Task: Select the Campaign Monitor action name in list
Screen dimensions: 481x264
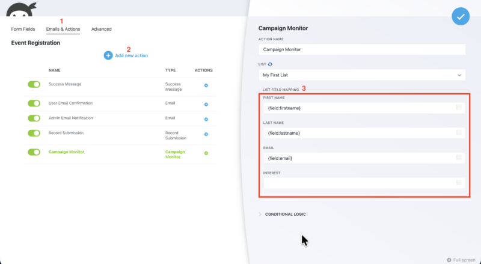Action: tap(66, 152)
